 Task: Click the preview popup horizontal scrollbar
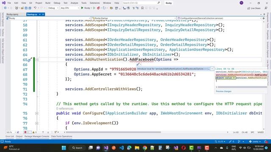[x=243, y=87]
